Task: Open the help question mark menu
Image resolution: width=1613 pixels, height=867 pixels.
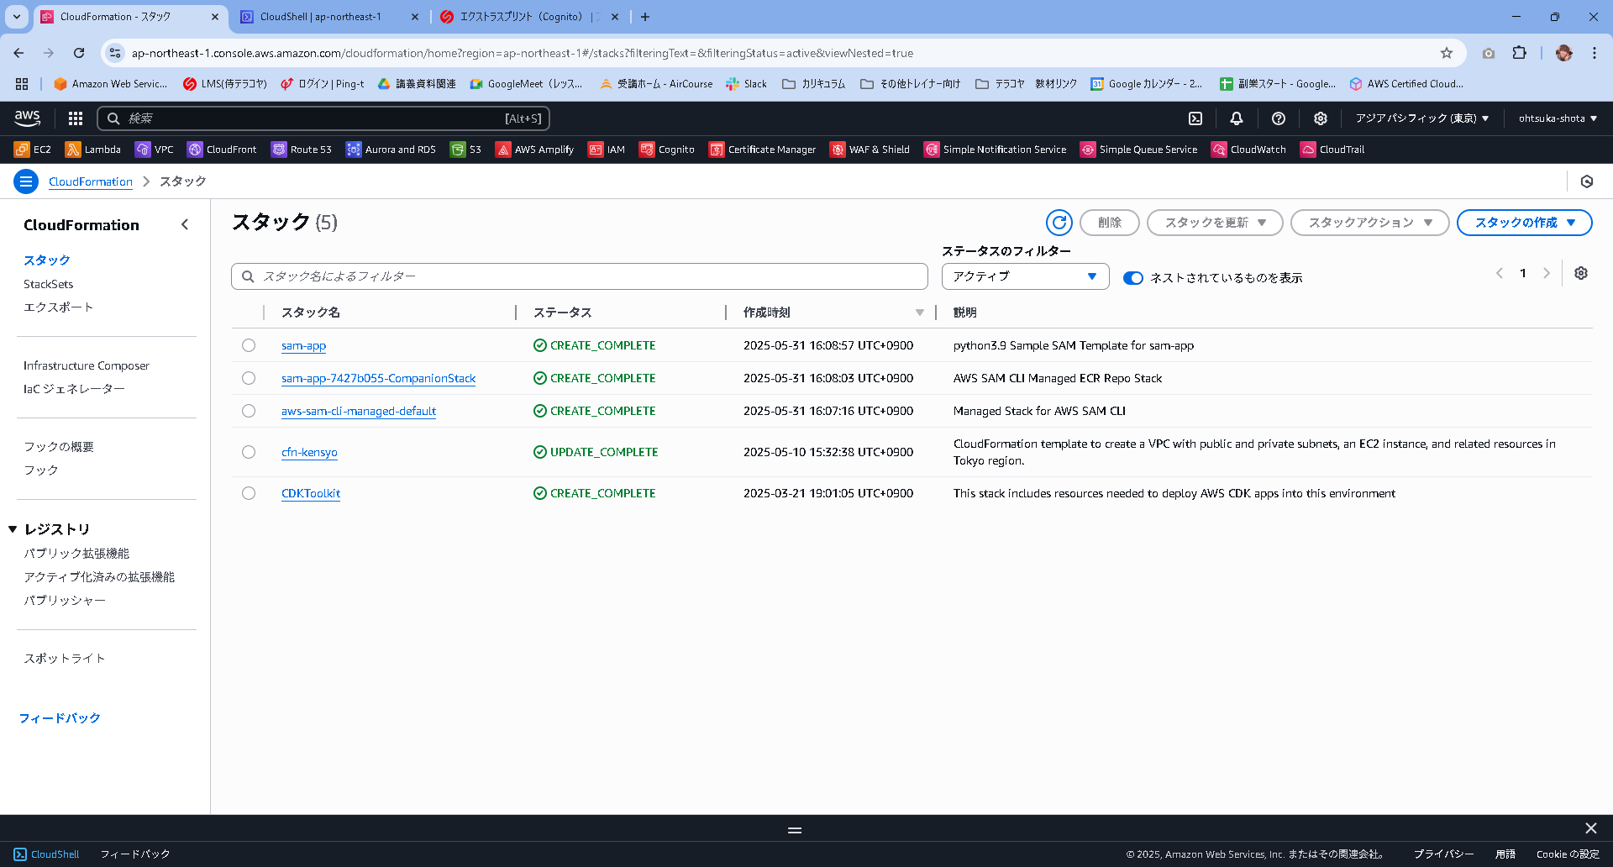Action: click(1279, 118)
